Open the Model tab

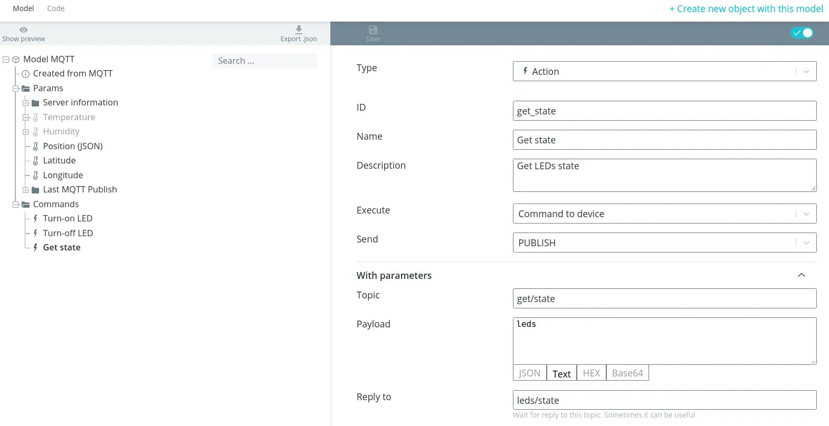click(x=23, y=8)
